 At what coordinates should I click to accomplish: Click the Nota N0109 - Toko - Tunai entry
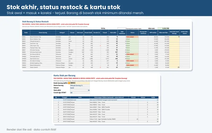tap(97, 112)
